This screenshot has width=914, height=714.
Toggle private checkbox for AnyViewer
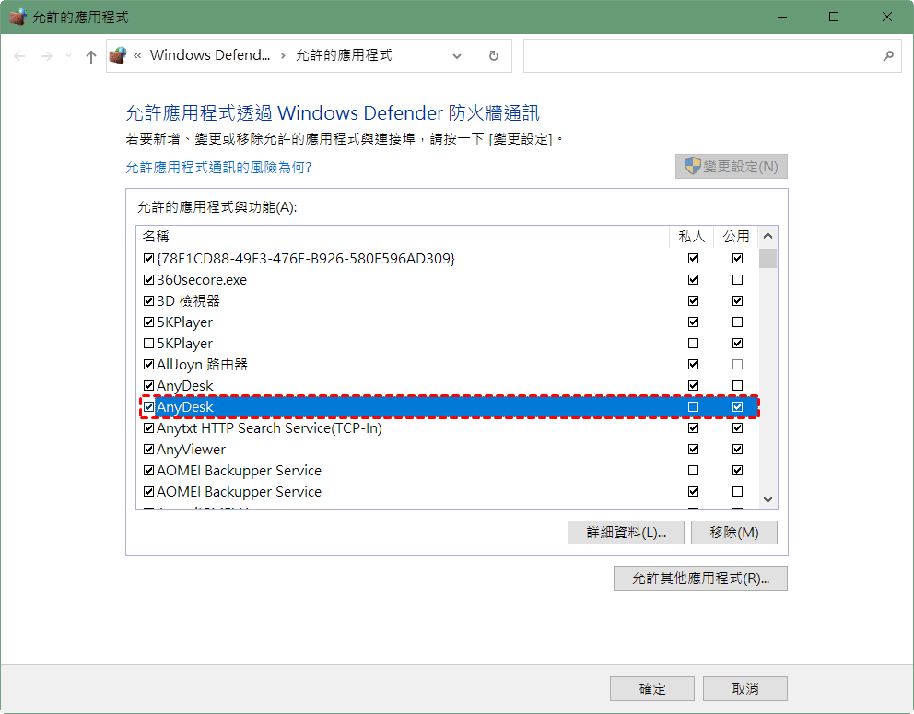693,450
